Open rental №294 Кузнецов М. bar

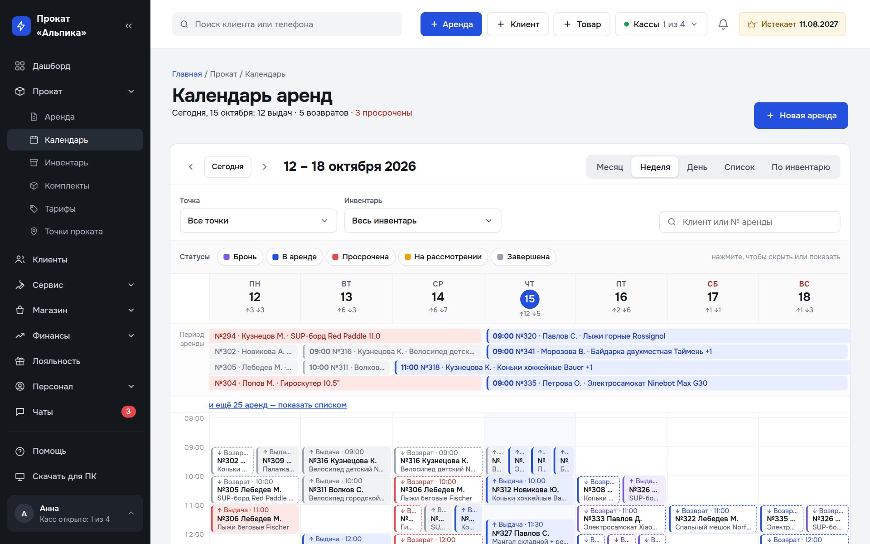click(x=345, y=336)
